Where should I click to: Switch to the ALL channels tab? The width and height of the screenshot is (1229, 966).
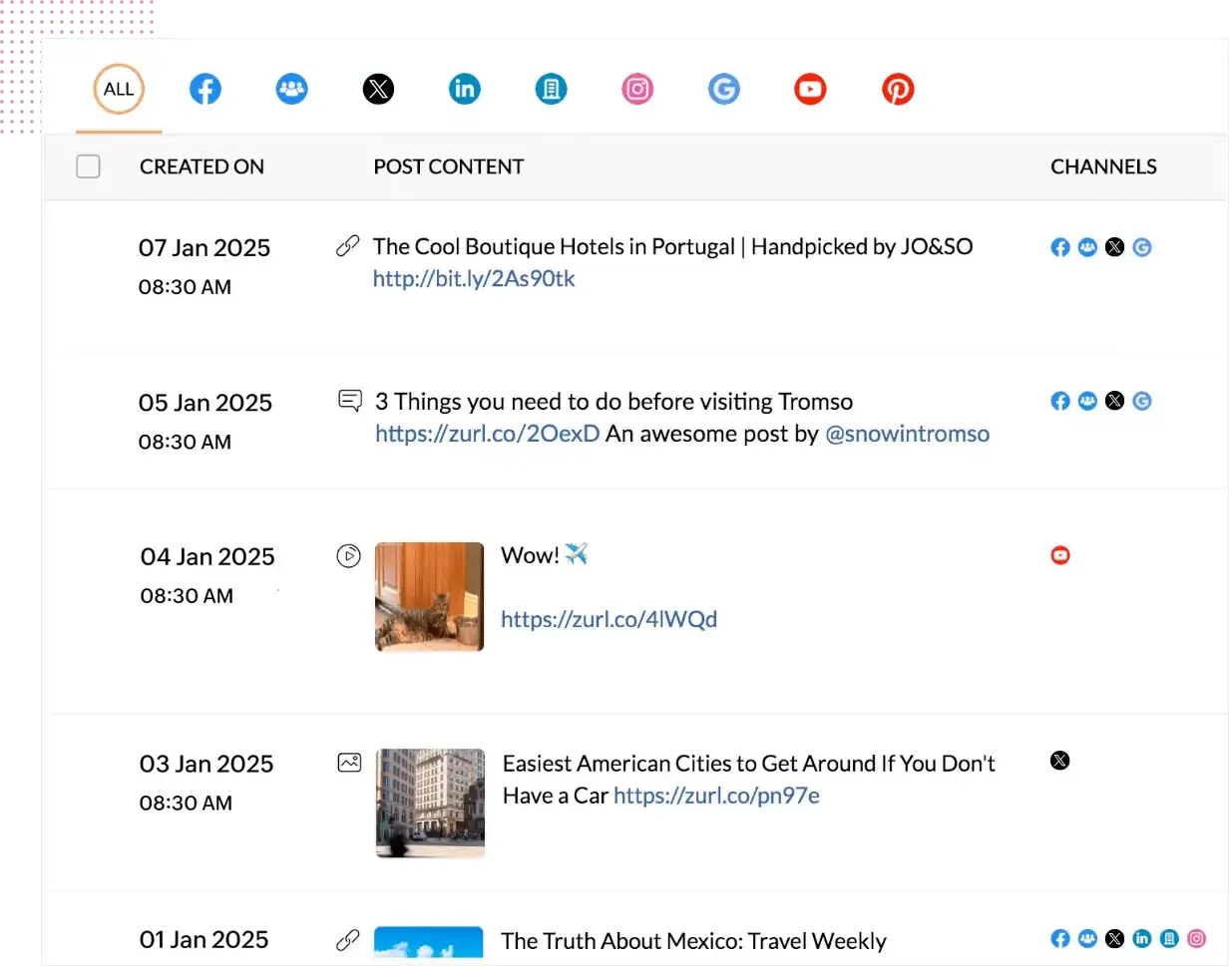pos(118,89)
